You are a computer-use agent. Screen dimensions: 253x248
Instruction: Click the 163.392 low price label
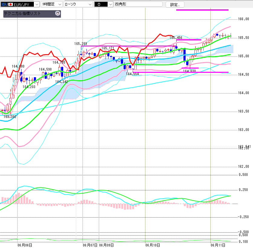click(x=10, y=116)
